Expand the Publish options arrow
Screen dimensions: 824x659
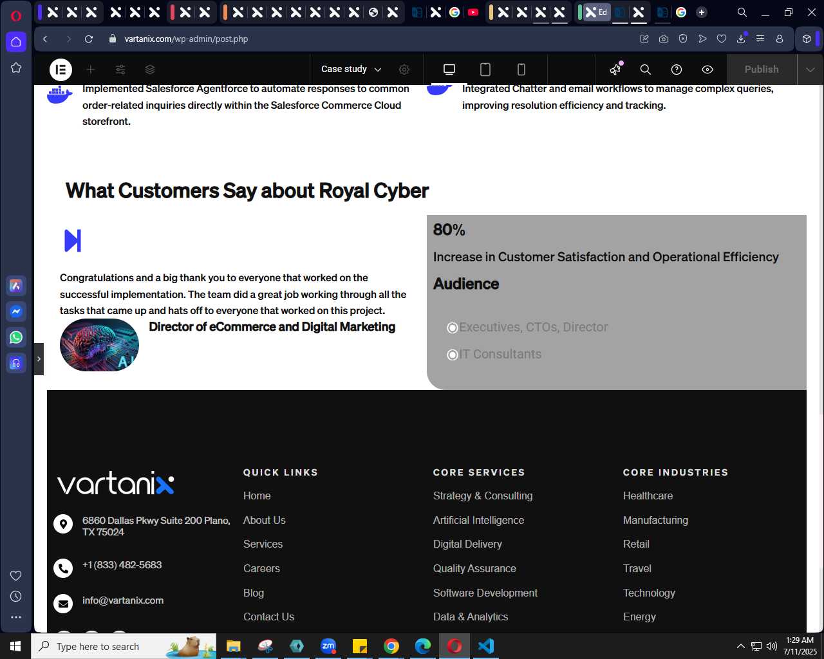click(x=810, y=70)
